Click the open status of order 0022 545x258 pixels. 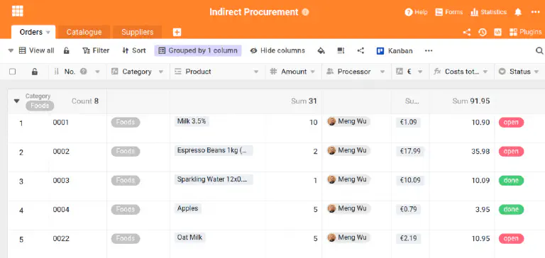(511, 239)
